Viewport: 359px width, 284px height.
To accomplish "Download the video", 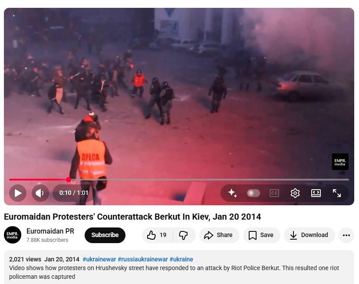I will click(310, 235).
